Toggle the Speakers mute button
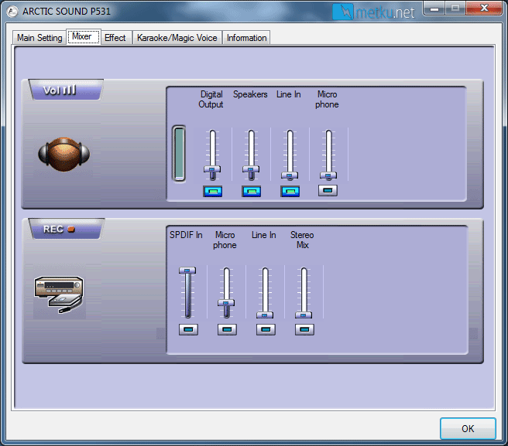The height and width of the screenshot is (446, 508). point(251,191)
